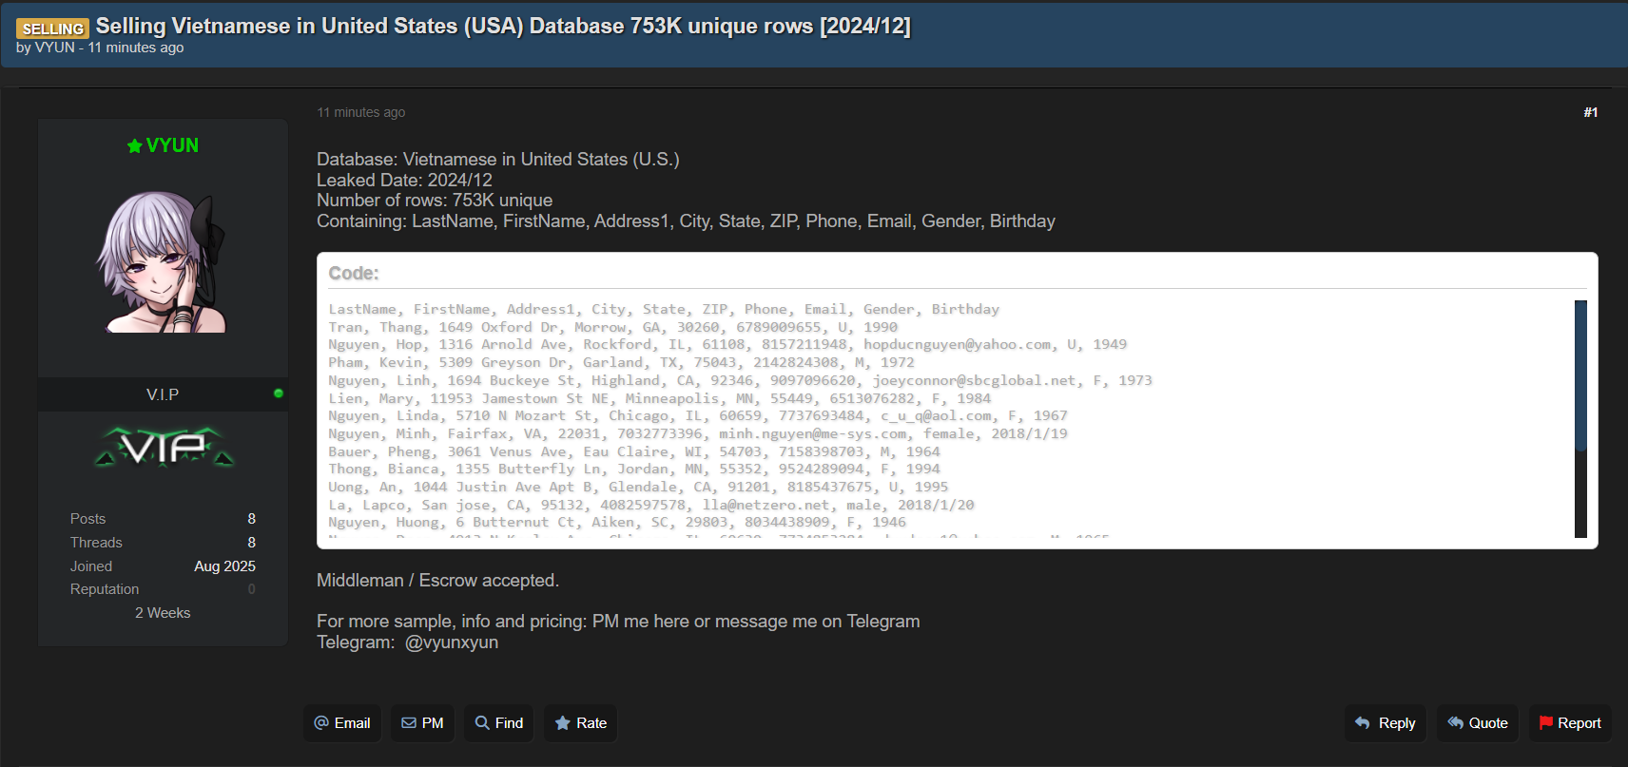The image size is (1628, 767).
Task: Open the Threads count in user panel
Action: pyautogui.click(x=252, y=543)
